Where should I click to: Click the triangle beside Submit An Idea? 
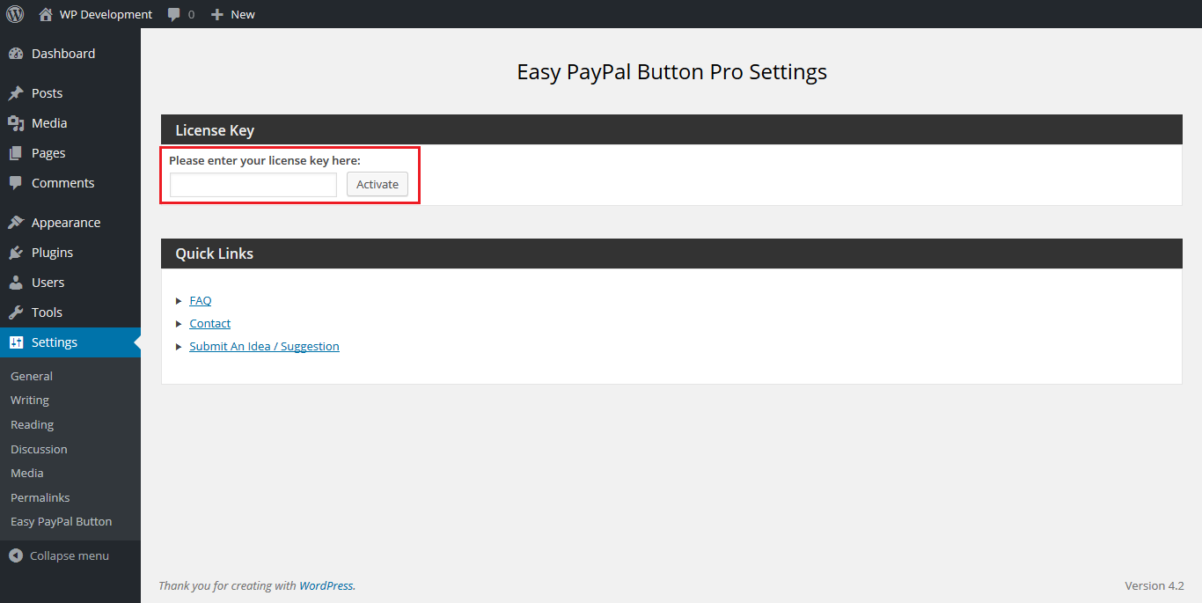[180, 347]
